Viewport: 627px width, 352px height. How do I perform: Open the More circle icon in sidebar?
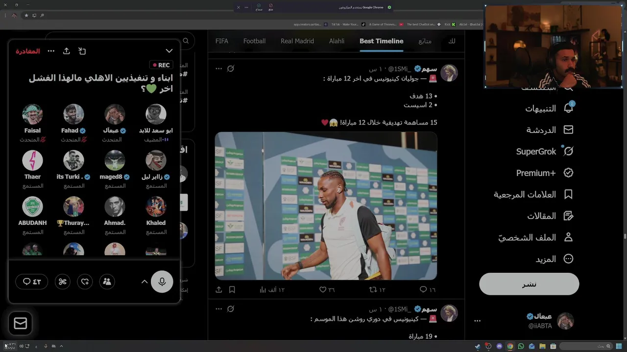click(568, 259)
